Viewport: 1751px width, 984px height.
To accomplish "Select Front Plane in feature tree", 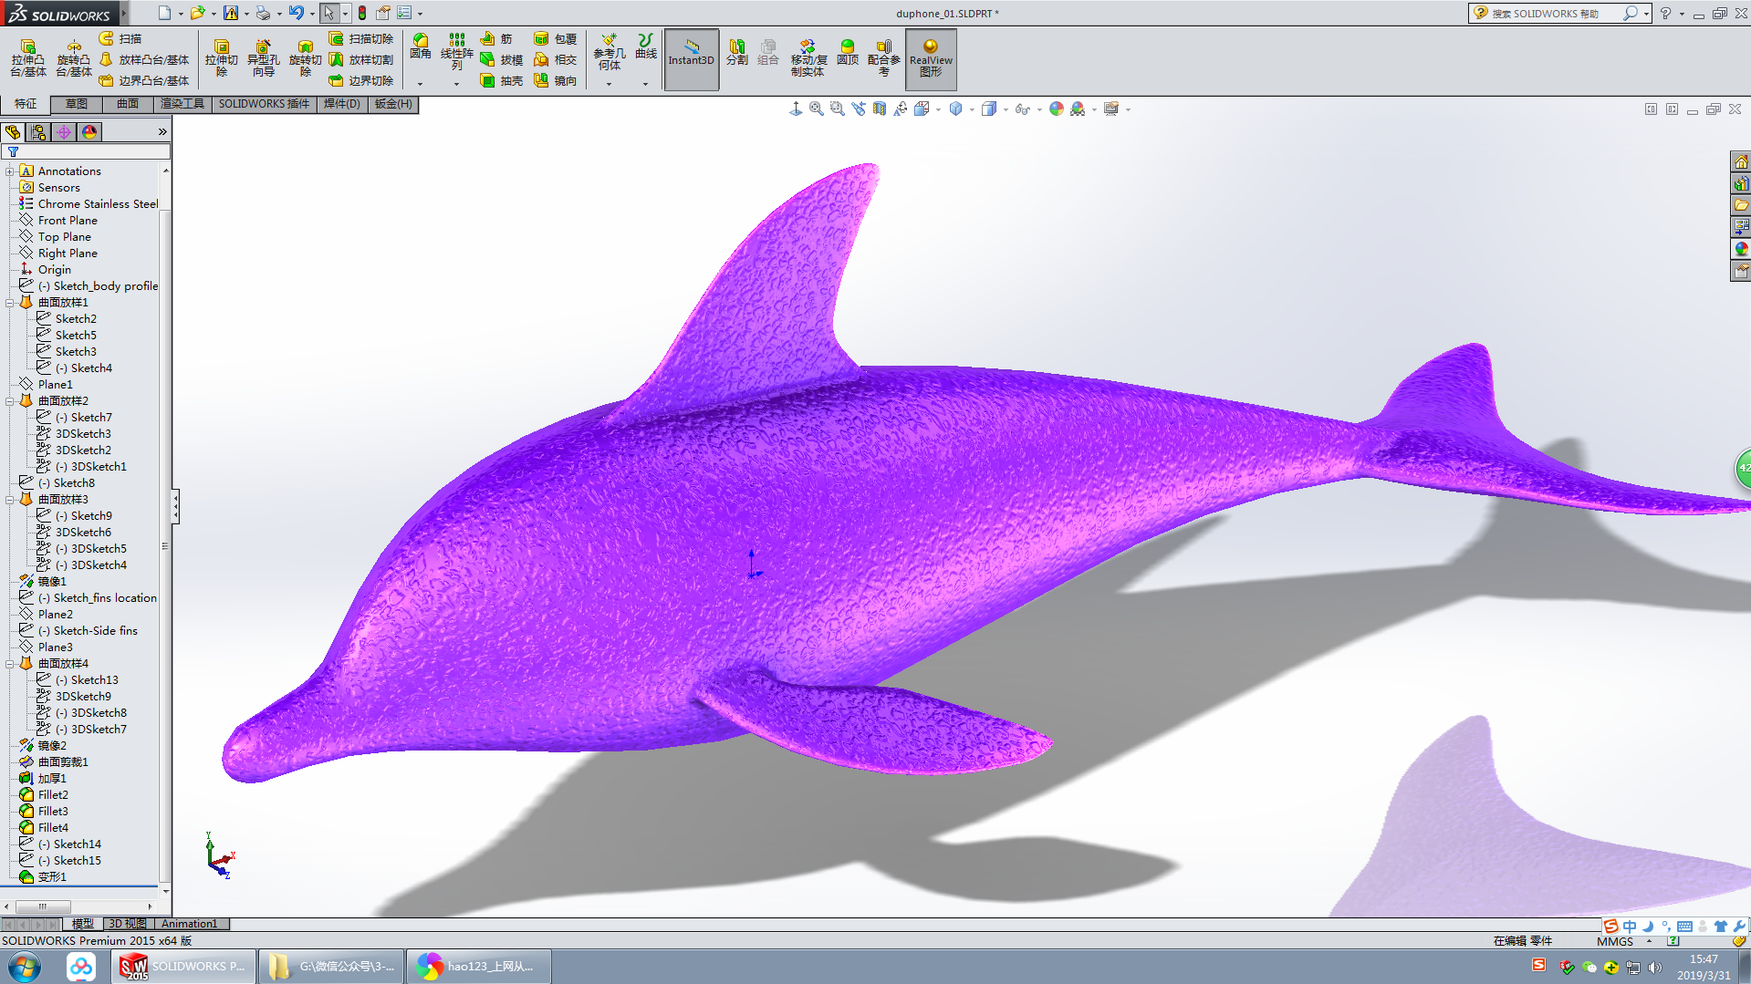I will pos(67,221).
